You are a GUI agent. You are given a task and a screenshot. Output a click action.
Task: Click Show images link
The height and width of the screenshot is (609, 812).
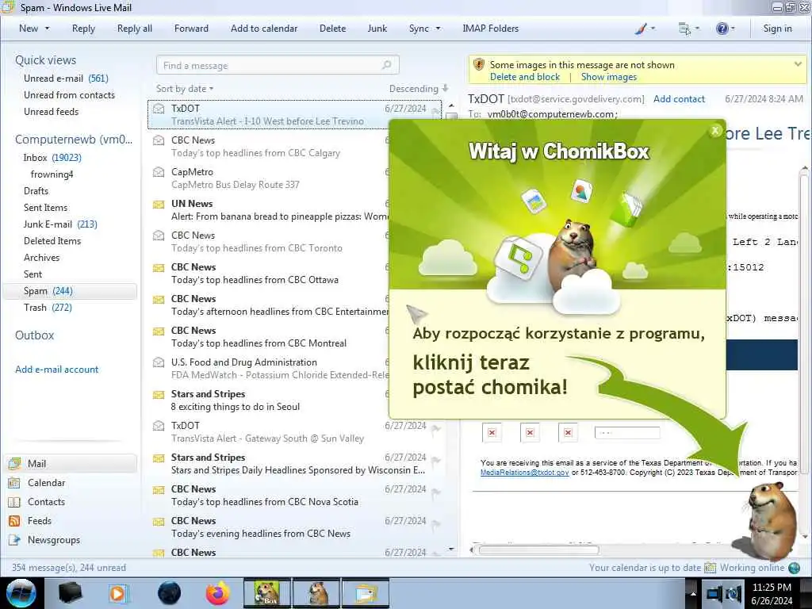tap(609, 77)
